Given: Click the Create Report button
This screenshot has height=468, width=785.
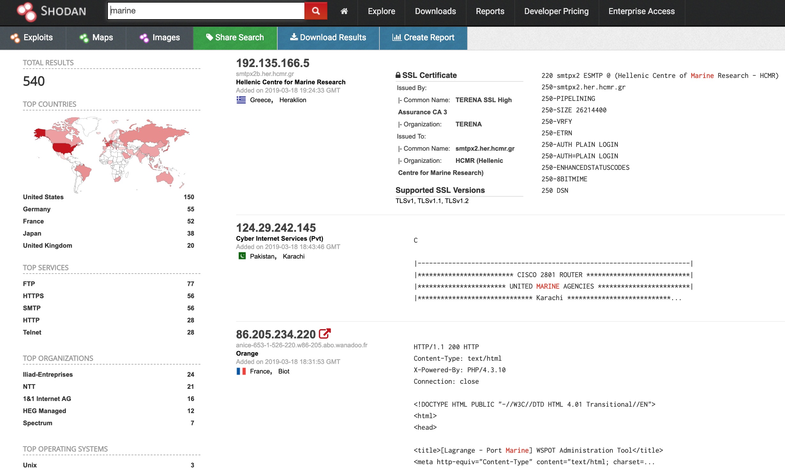Looking at the screenshot, I should [423, 38].
